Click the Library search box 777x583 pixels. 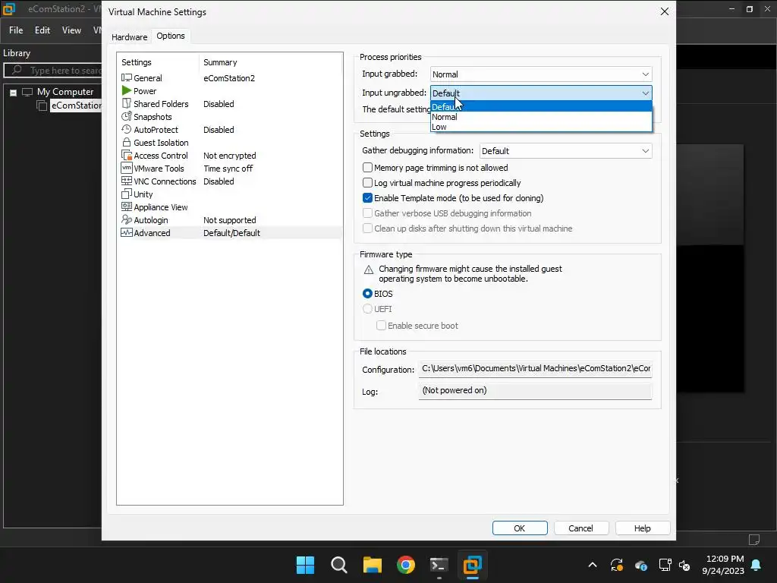(x=53, y=70)
